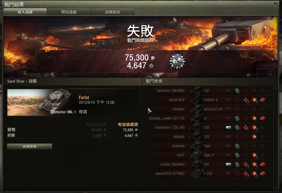Click the spotted icon in Irukandji row
The height and width of the screenshot is (193, 282).
pyautogui.click(x=237, y=146)
